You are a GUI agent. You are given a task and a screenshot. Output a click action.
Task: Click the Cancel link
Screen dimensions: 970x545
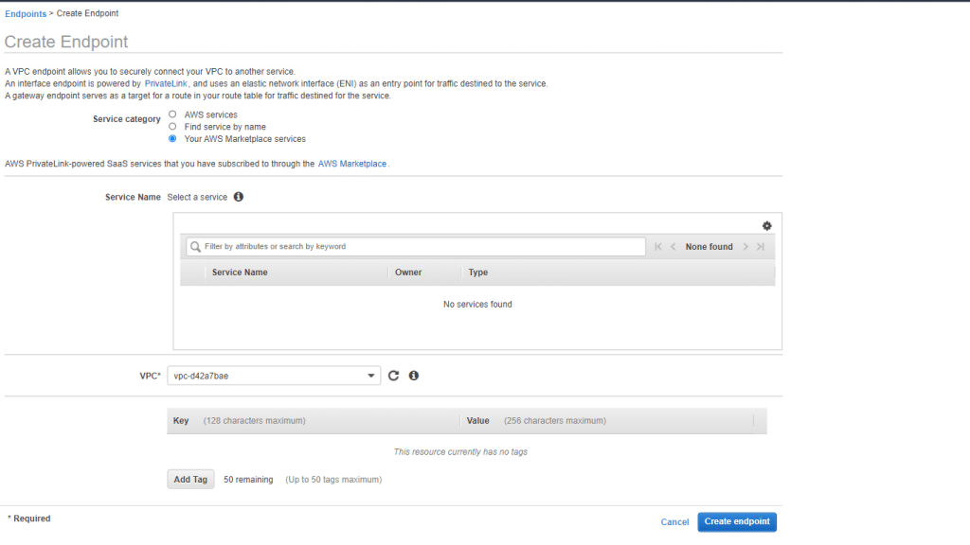click(674, 522)
